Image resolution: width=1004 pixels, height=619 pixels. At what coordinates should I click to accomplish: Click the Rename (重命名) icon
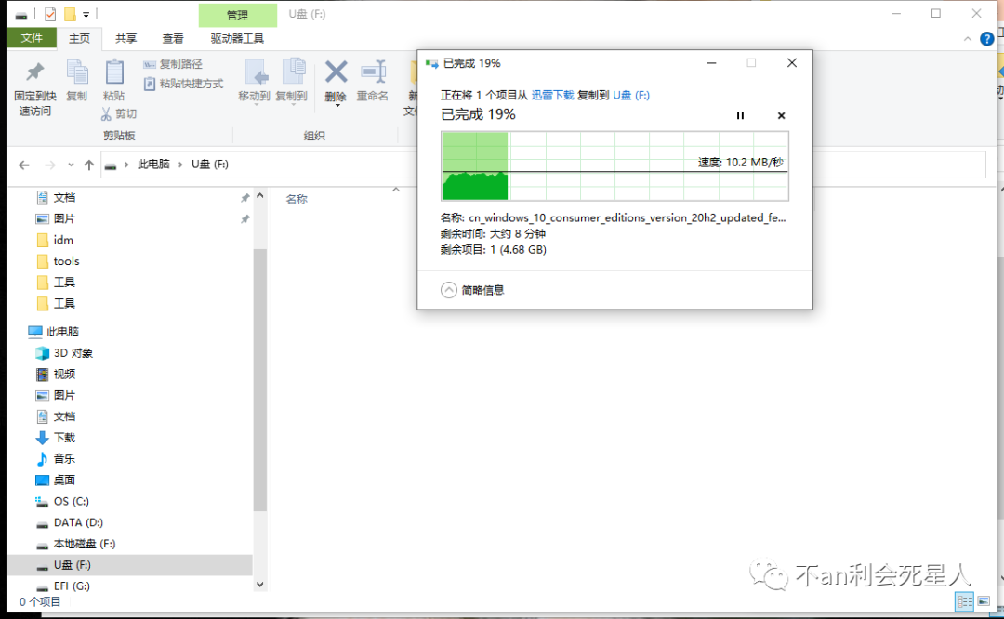click(x=374, y=72)
